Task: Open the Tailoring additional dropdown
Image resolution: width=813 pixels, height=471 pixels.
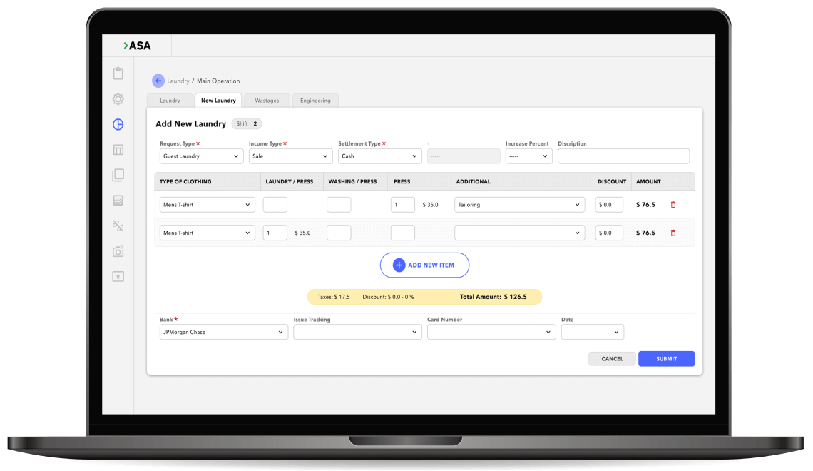Action: [519, 205]
